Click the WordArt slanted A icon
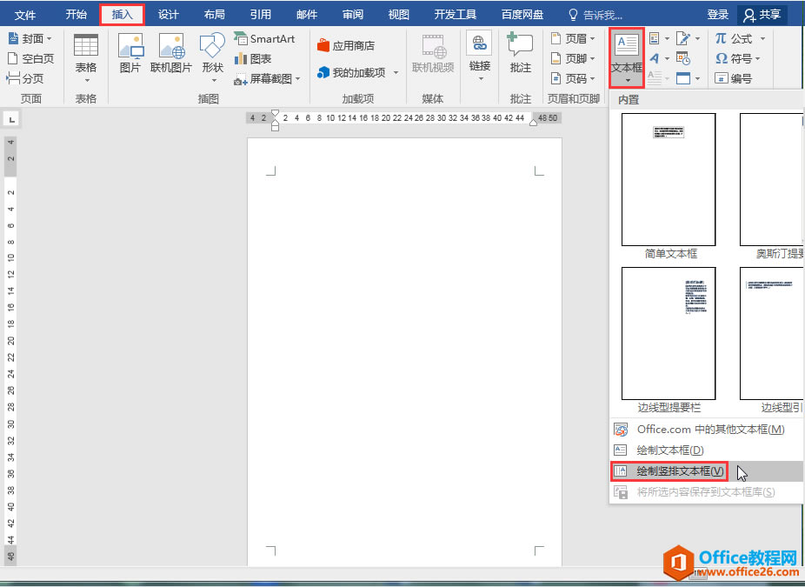The height and width of the screenshot is (587, 805). coord(654,58)
